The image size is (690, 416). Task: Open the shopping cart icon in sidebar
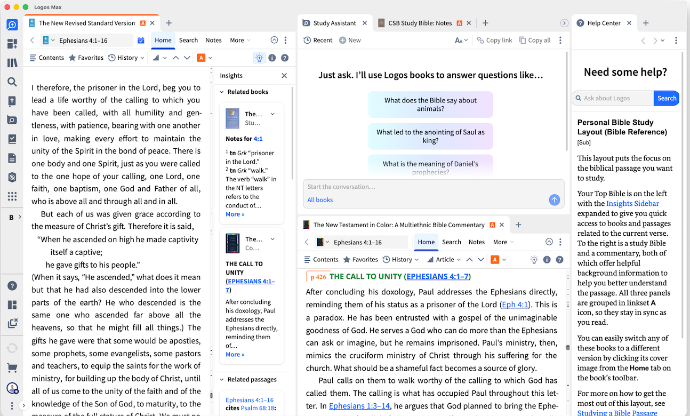[x=12, y=368]
